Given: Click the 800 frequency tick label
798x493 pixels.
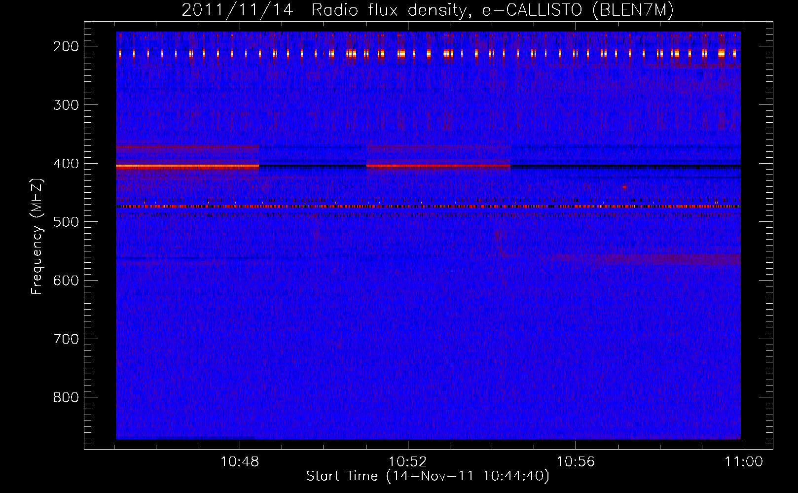Looking at the screenshot, I should coord(66,397).
